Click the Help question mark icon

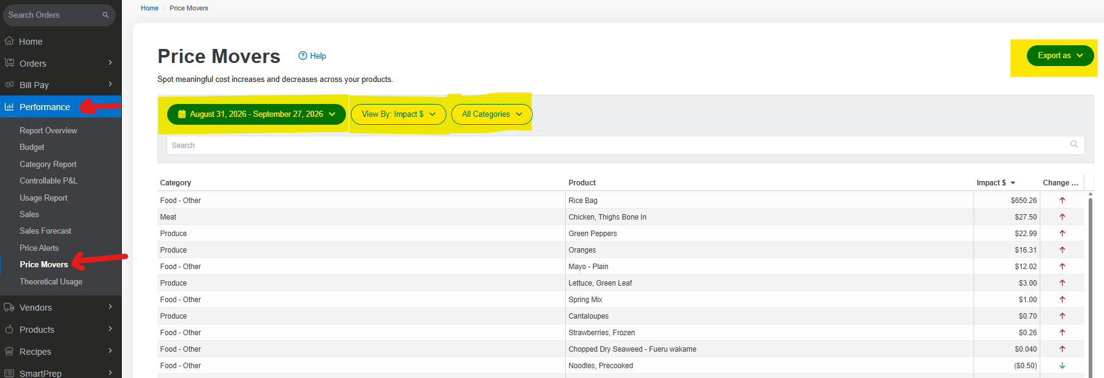(302, 56)
